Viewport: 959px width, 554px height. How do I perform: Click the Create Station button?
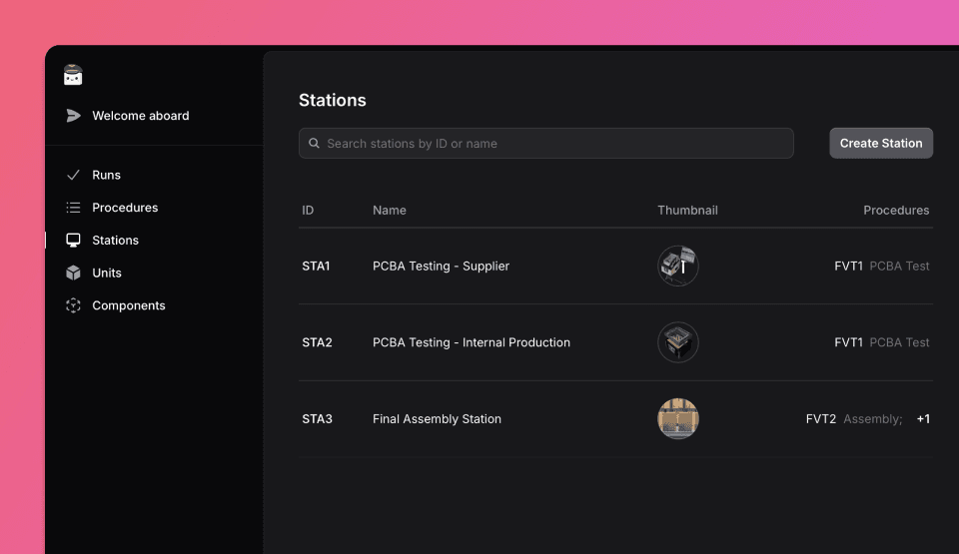(881, 143)
